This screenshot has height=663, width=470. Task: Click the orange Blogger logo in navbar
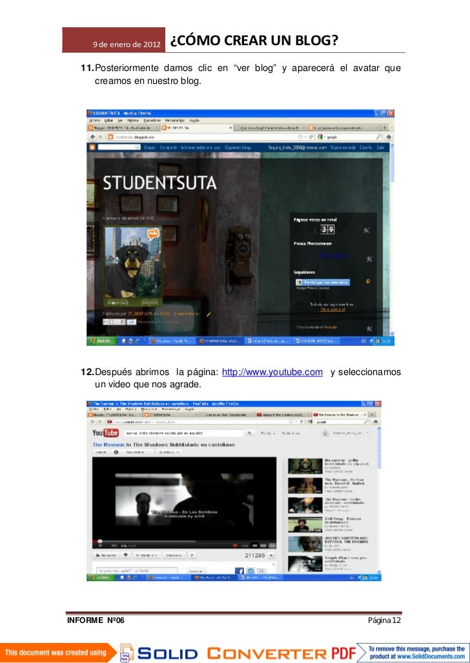click(x=92, y=147)
